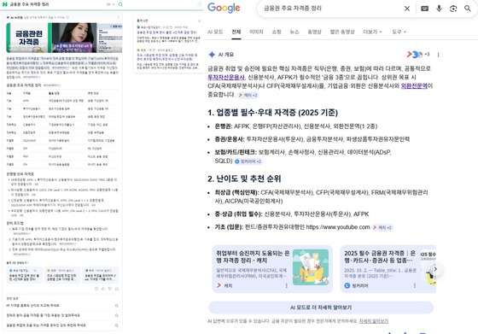Clear the Google search box with X
This screenshot has width=478, height=334.
coord(407,9)
